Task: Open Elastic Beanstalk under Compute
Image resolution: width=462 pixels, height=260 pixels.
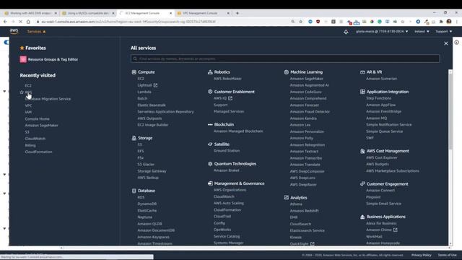Action: click(152, 105)
